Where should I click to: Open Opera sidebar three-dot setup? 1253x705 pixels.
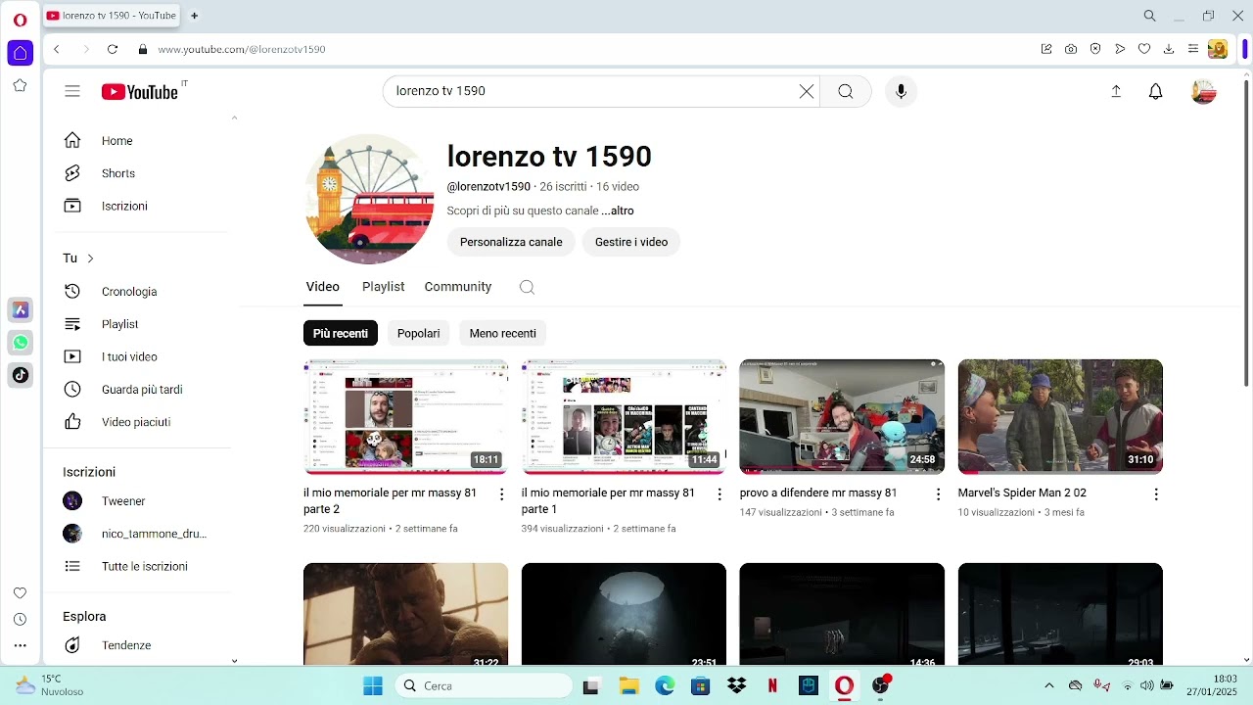20,646
